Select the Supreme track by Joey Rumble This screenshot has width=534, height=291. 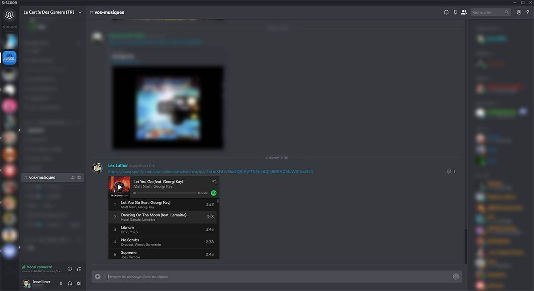tap(163, 254)
